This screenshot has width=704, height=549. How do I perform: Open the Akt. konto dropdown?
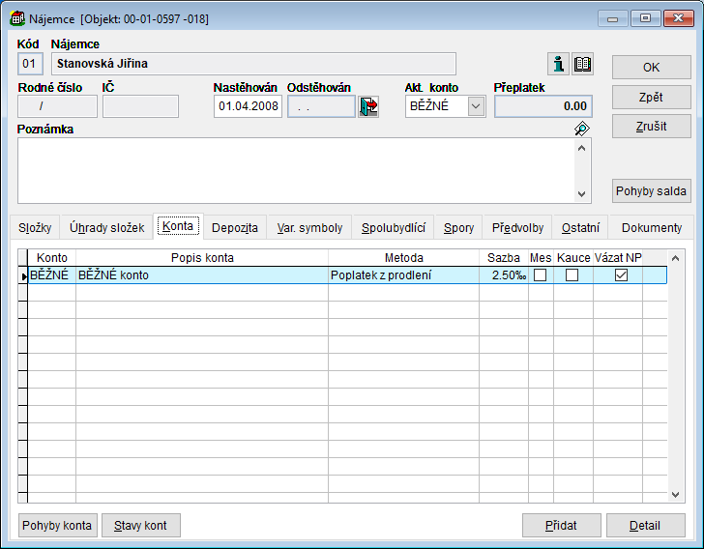[476, 106]
